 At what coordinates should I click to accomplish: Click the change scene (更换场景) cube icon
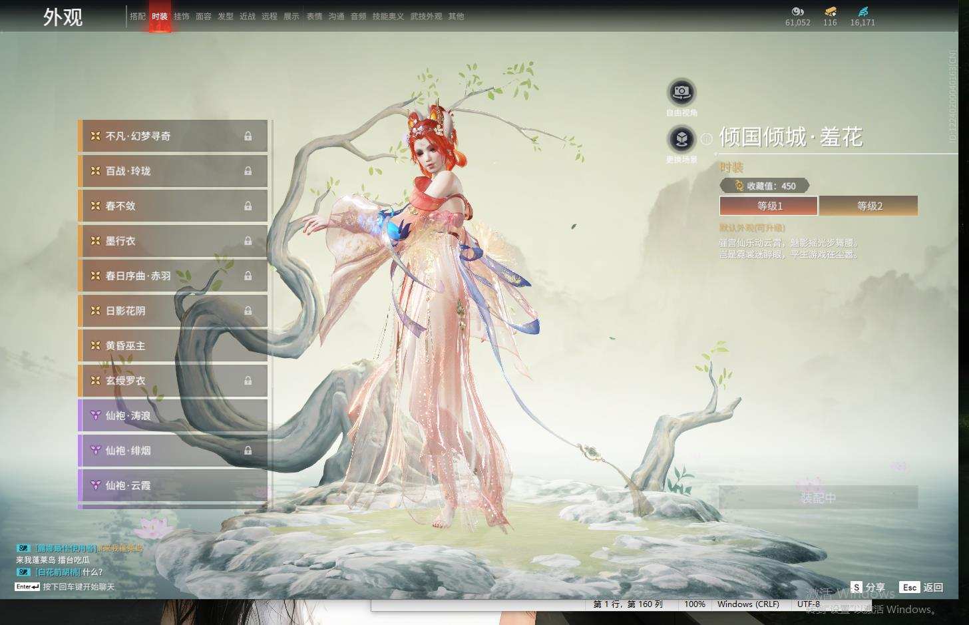pos(681,139)
